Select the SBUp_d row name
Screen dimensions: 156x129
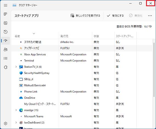29,79
